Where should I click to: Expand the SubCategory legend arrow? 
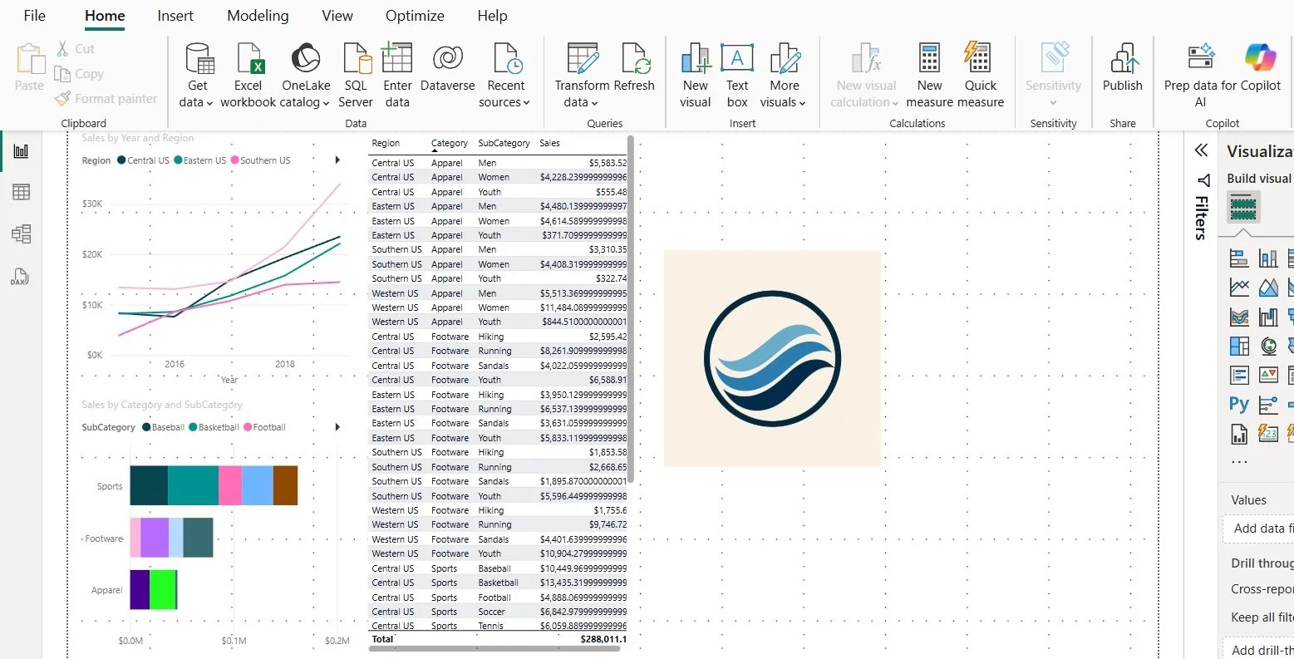point(337,427)
